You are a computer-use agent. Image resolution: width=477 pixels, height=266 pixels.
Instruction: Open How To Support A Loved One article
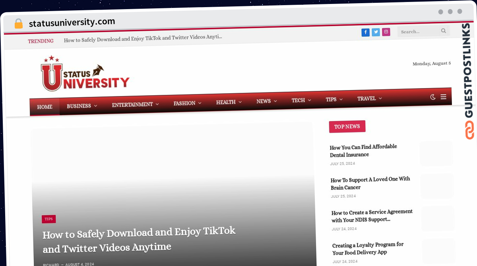(370, 183)
